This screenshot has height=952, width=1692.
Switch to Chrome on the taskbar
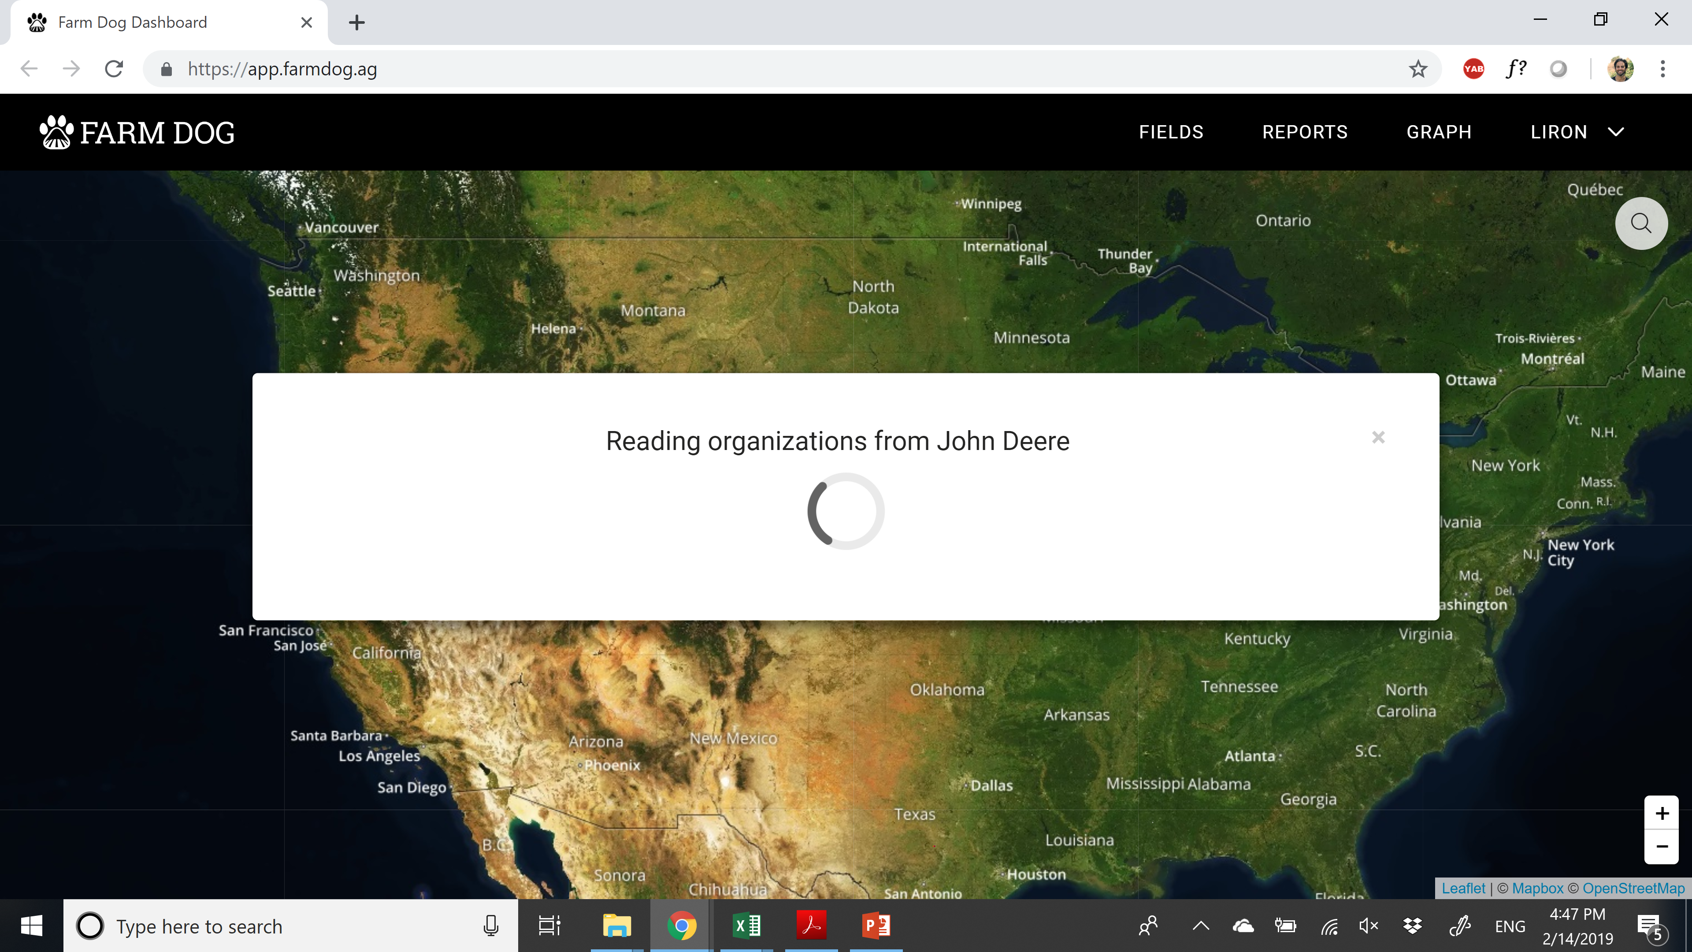pos(681,926)
